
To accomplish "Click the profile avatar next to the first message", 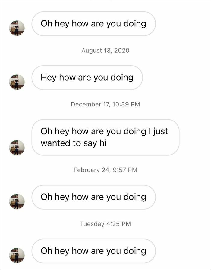I will [17, 29].
